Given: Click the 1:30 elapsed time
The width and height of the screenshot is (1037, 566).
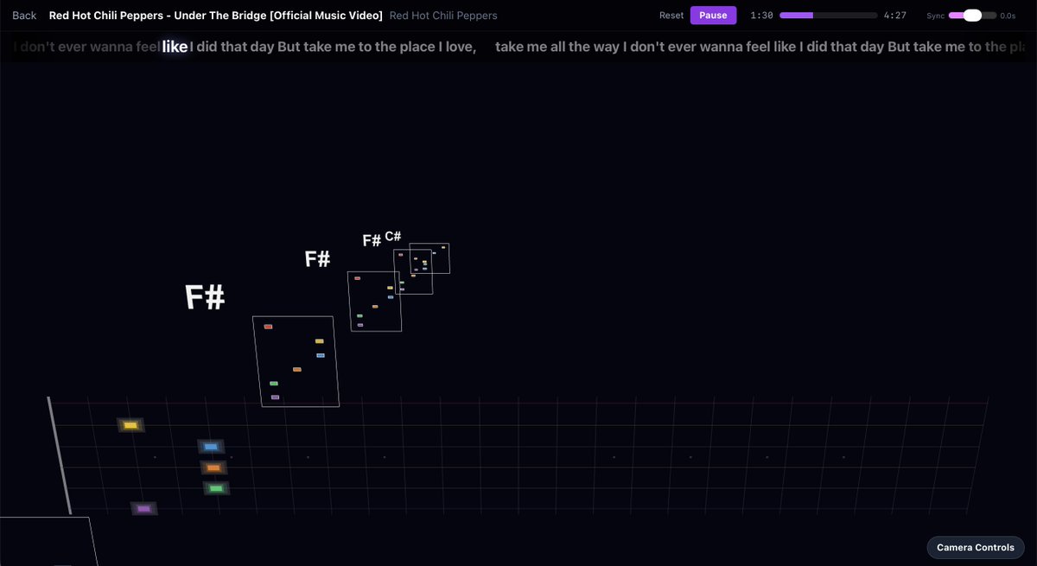Looking at the screenshot, I should pyautogui.click(x=761, y=16).
